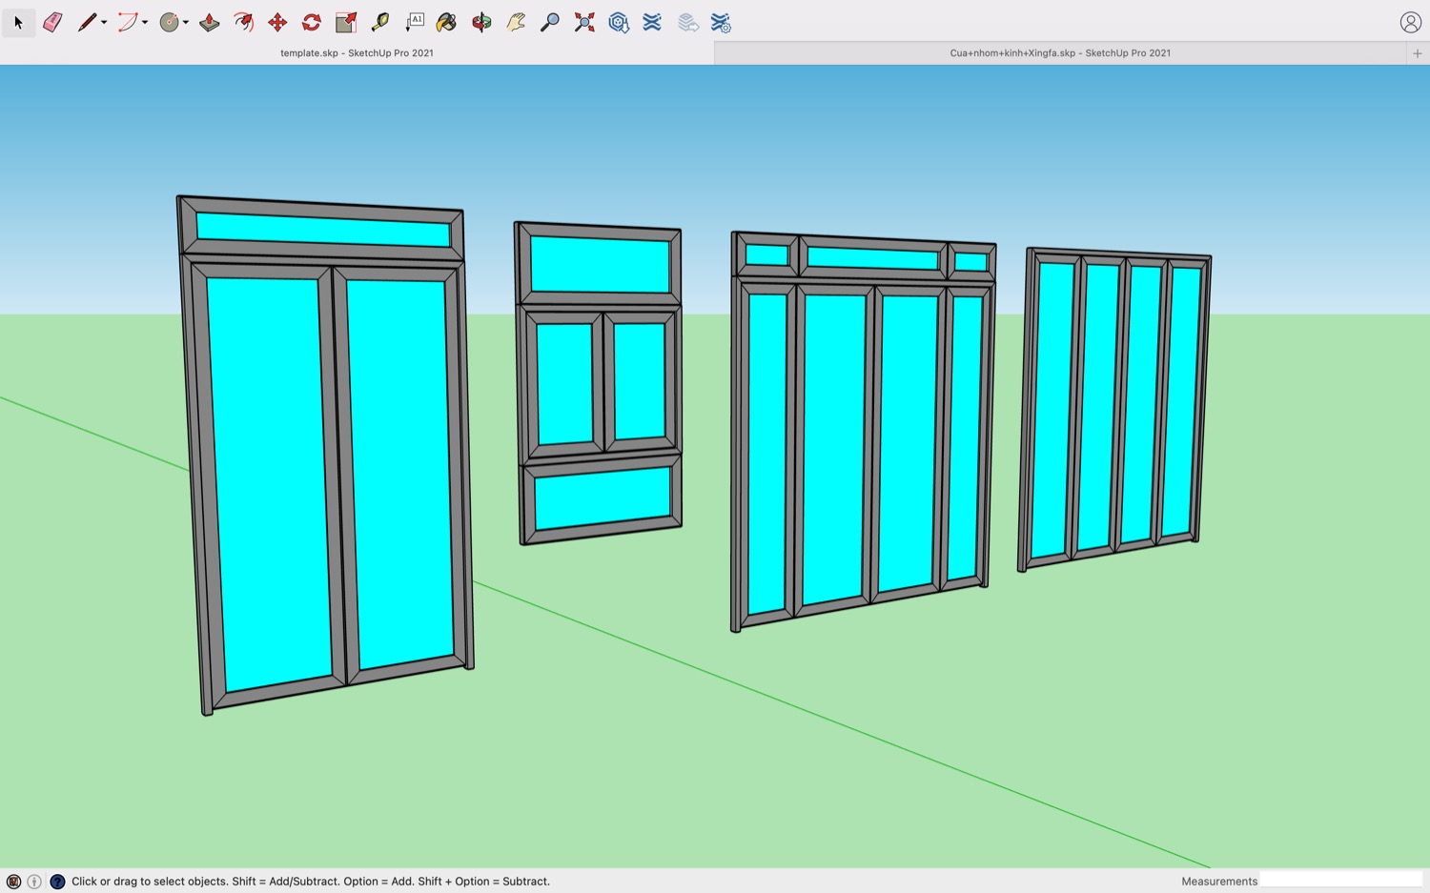Click the "Measurements" label
Image resolution: width=1430 pixels, height=893 pixels.
click(1219, 882)
